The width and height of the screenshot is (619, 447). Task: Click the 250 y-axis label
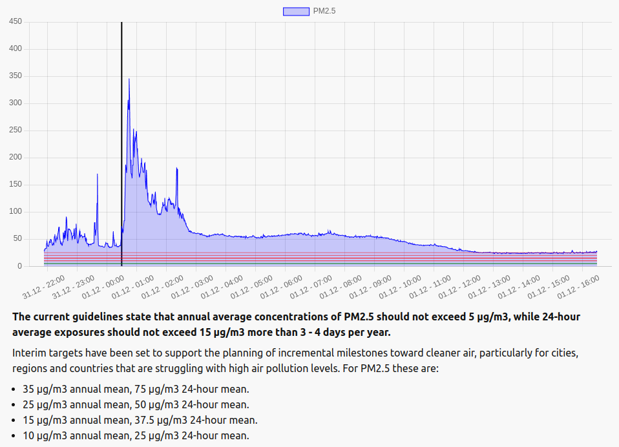click(x=16, y=130)
